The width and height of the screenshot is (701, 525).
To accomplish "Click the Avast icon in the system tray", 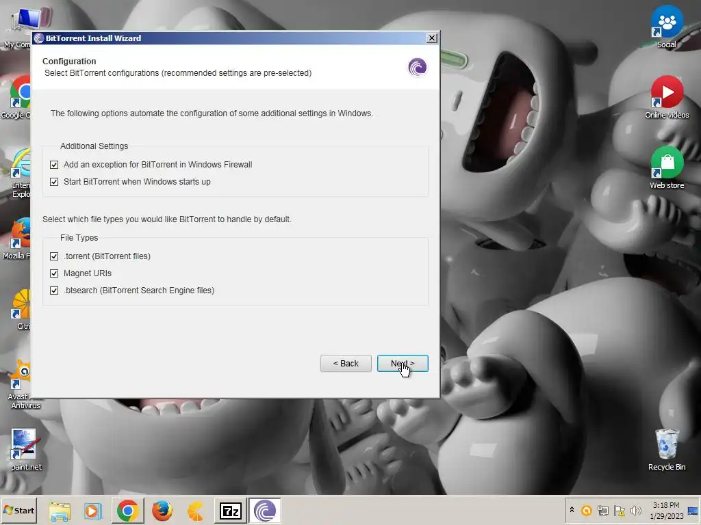I will [586, 510].
